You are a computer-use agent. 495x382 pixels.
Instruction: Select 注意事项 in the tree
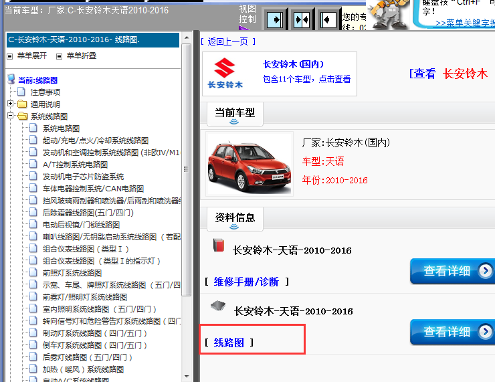45,92
